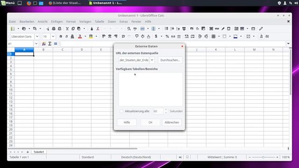The width and height of the screenshot is (299, 168).
Task: Open the Bearbeiten menu
Action: (27, 21)
